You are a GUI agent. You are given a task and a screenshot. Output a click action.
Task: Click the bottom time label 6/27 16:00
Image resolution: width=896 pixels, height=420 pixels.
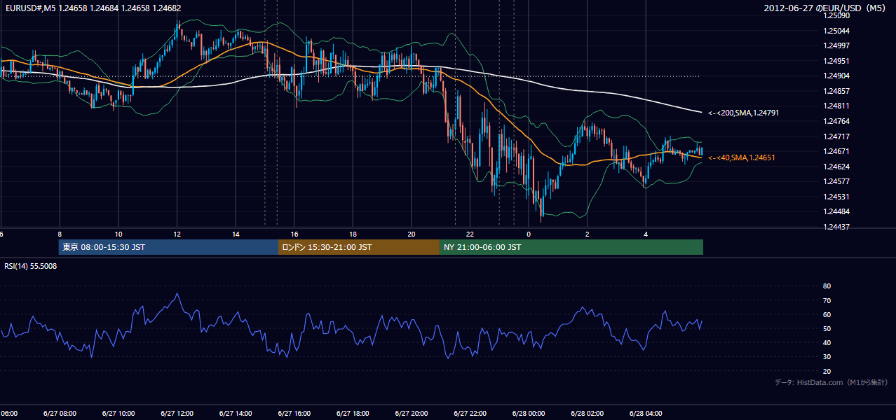click(294, 413)
